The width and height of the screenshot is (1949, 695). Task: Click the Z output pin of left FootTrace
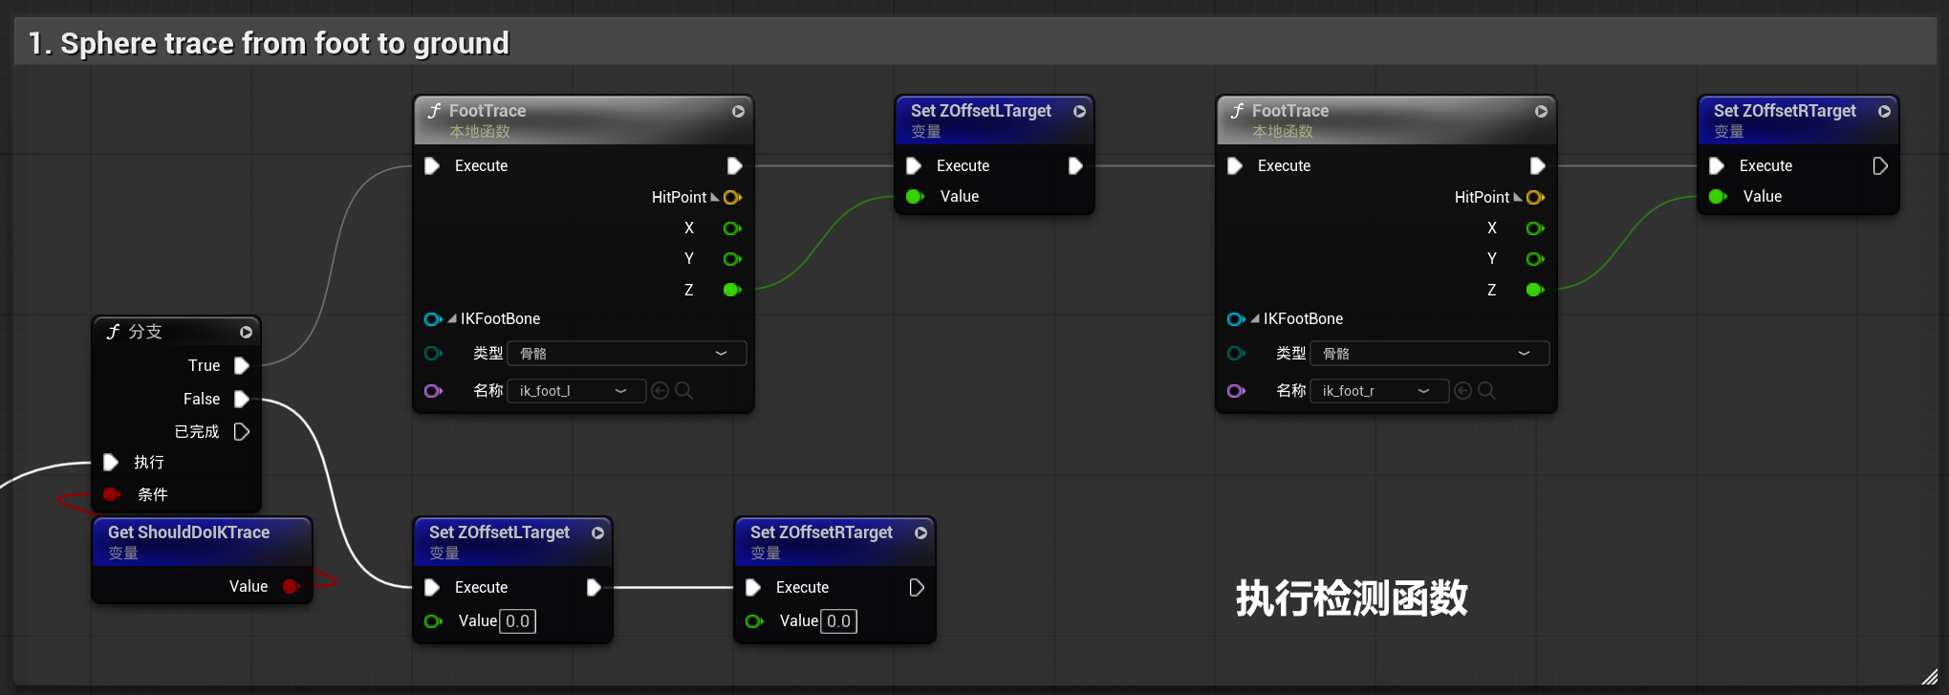[x=732, y=290]
